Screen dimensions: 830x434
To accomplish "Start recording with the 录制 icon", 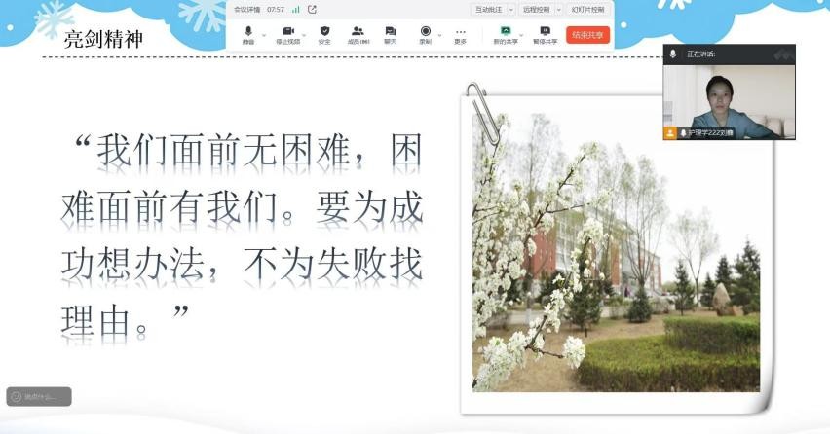I will click(x=426, y=33).
